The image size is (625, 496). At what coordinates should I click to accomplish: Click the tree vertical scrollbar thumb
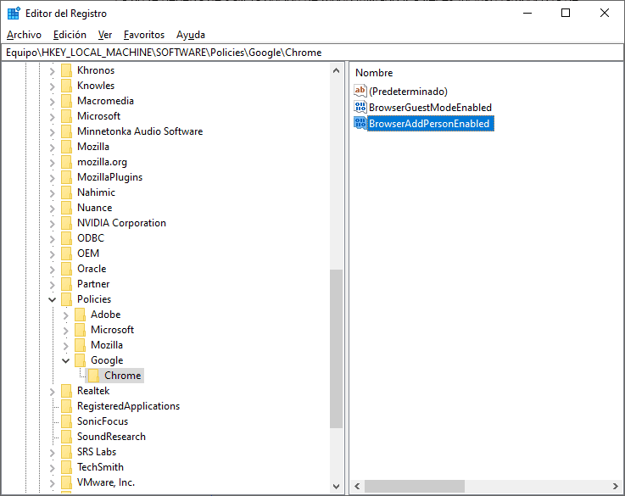[336, 349]
